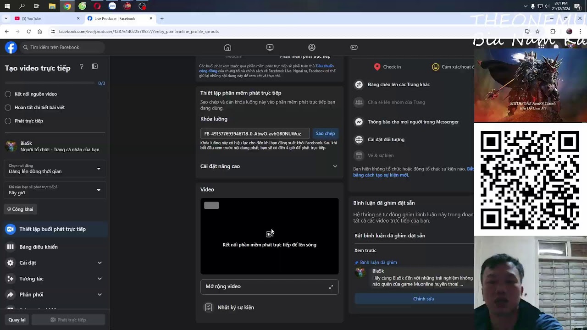Switch to the Live Producer Facebook tab
This screenshot has height=330, width=587.
[x=119, y=18]
